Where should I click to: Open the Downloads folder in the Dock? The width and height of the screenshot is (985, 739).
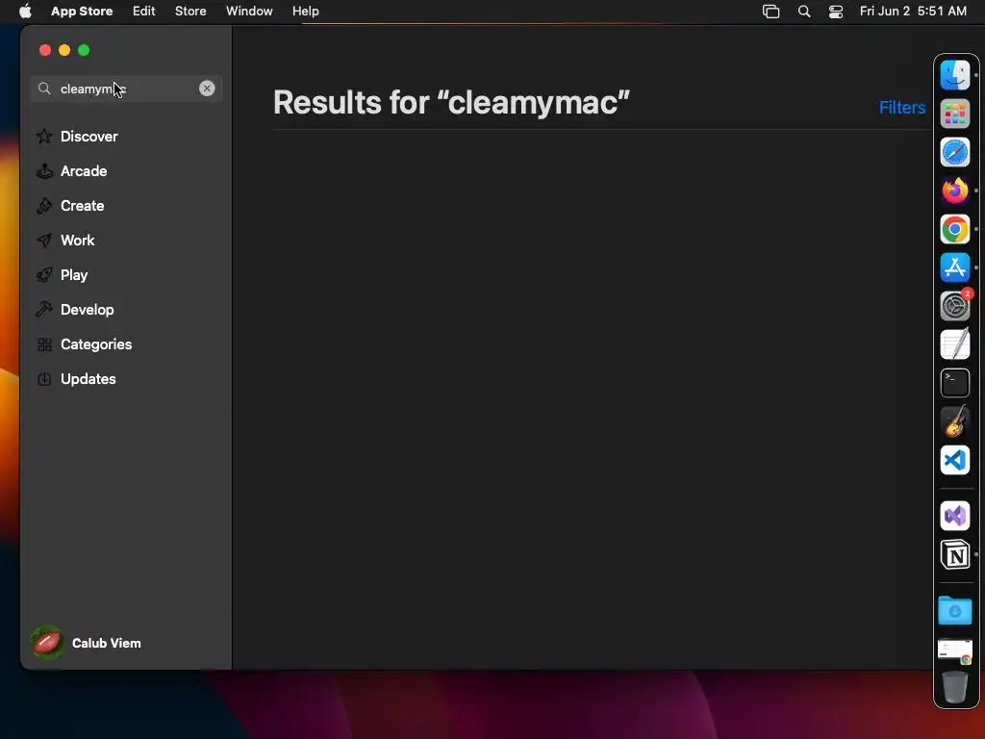(x=955, y=610)
